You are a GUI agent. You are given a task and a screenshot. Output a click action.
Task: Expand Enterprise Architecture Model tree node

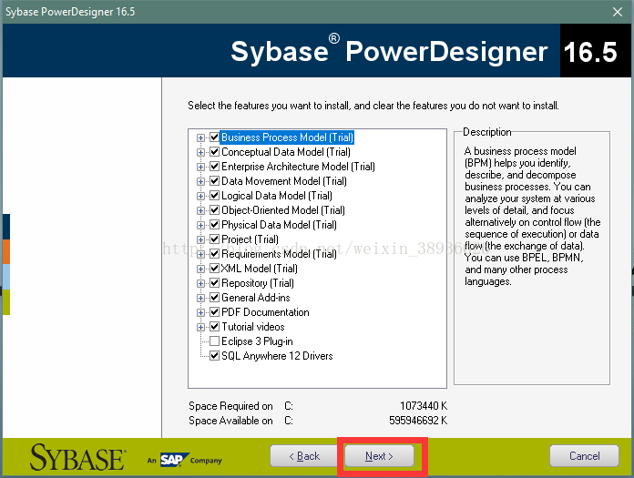(x=200, y=167)
